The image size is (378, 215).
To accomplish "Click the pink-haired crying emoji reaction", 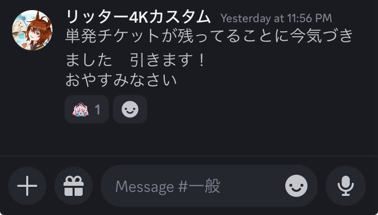I will coord(81,110).
